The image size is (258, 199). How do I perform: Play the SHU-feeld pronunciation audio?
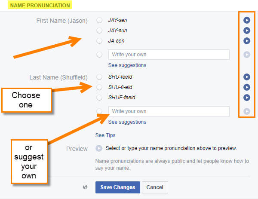tap(247, 77)
